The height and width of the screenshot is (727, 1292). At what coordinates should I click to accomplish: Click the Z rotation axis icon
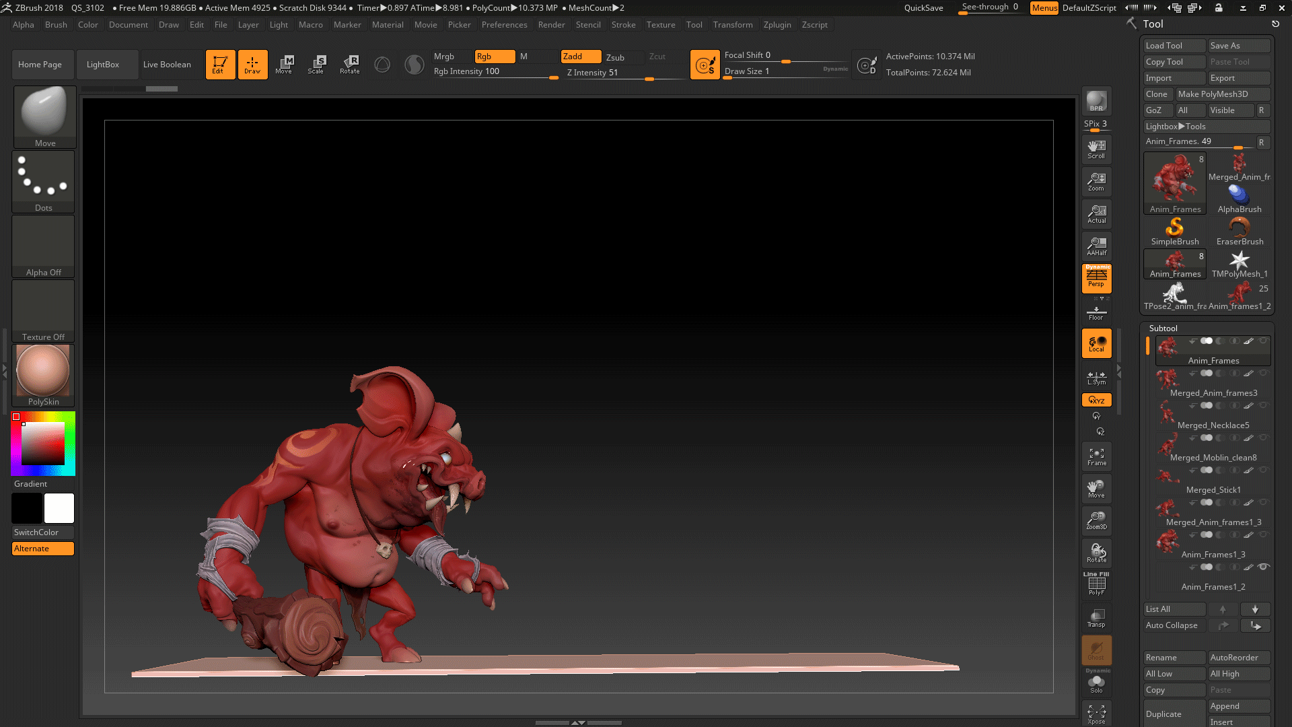click(1100, 431)
